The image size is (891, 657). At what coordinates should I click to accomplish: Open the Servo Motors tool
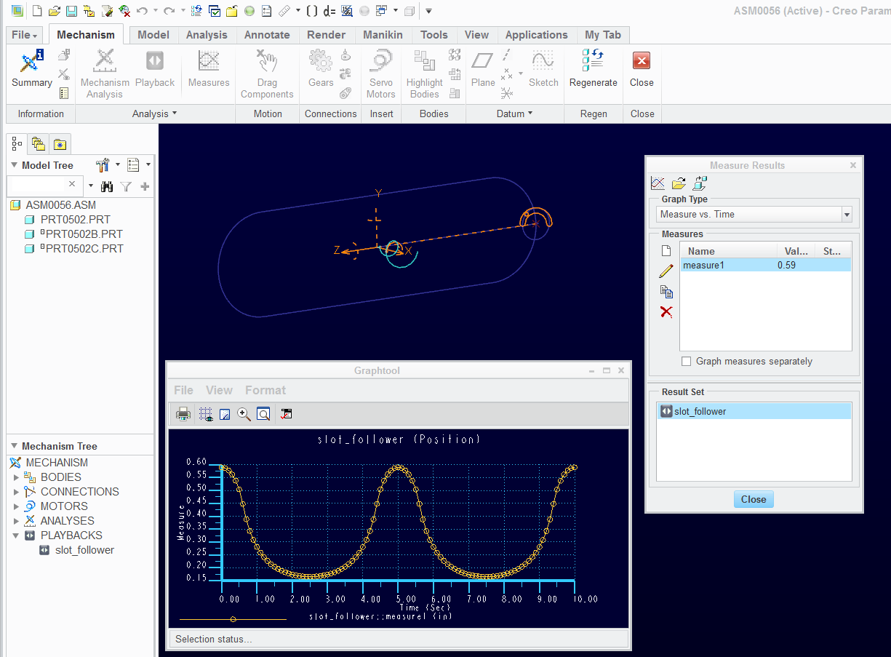click(x=380, y=73)
